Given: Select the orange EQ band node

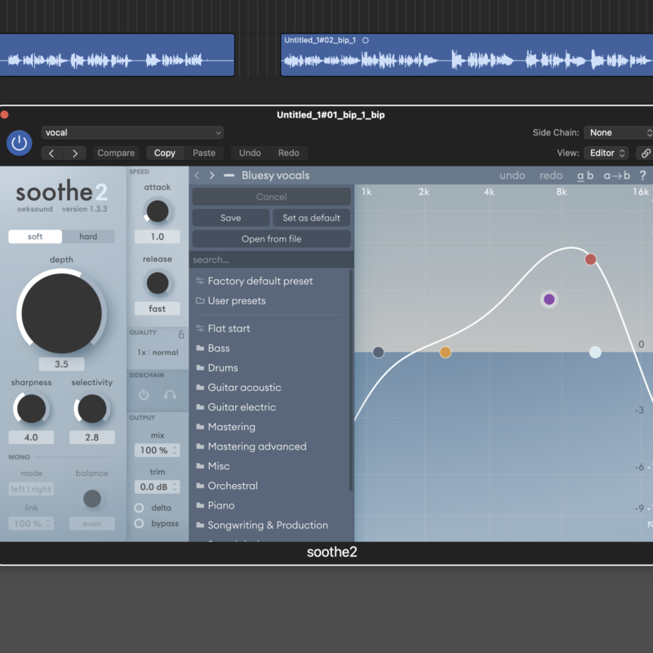Looking at the screenshot, I should point(445,353).
